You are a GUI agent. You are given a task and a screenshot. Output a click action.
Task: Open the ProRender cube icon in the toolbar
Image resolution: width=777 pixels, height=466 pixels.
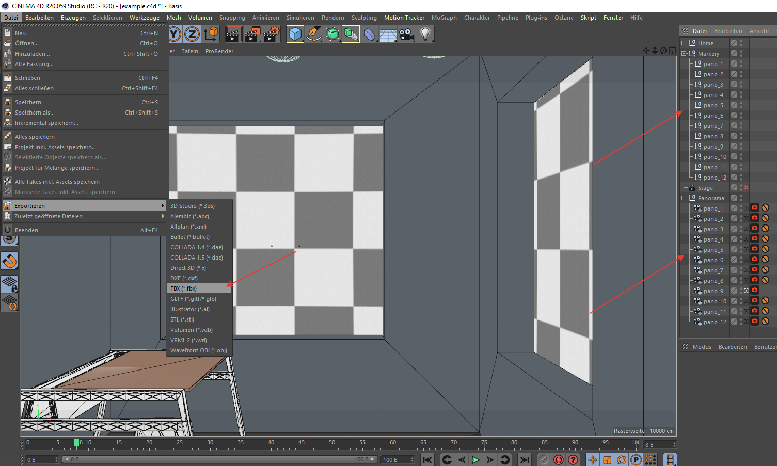click(x=295, y=34)
